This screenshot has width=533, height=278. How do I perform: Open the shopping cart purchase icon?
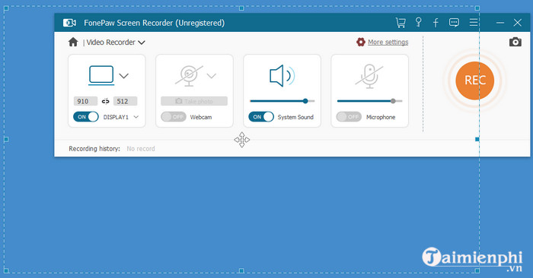401,23
